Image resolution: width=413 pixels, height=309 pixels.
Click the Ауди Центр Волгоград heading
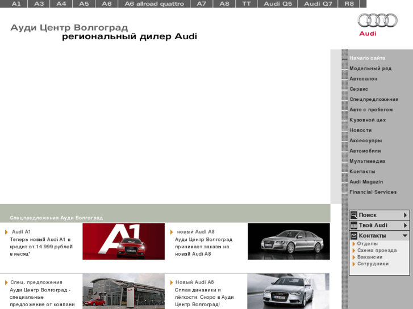coord(69,27)
